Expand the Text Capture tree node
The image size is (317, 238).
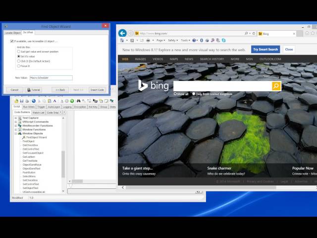coord(16,118)
